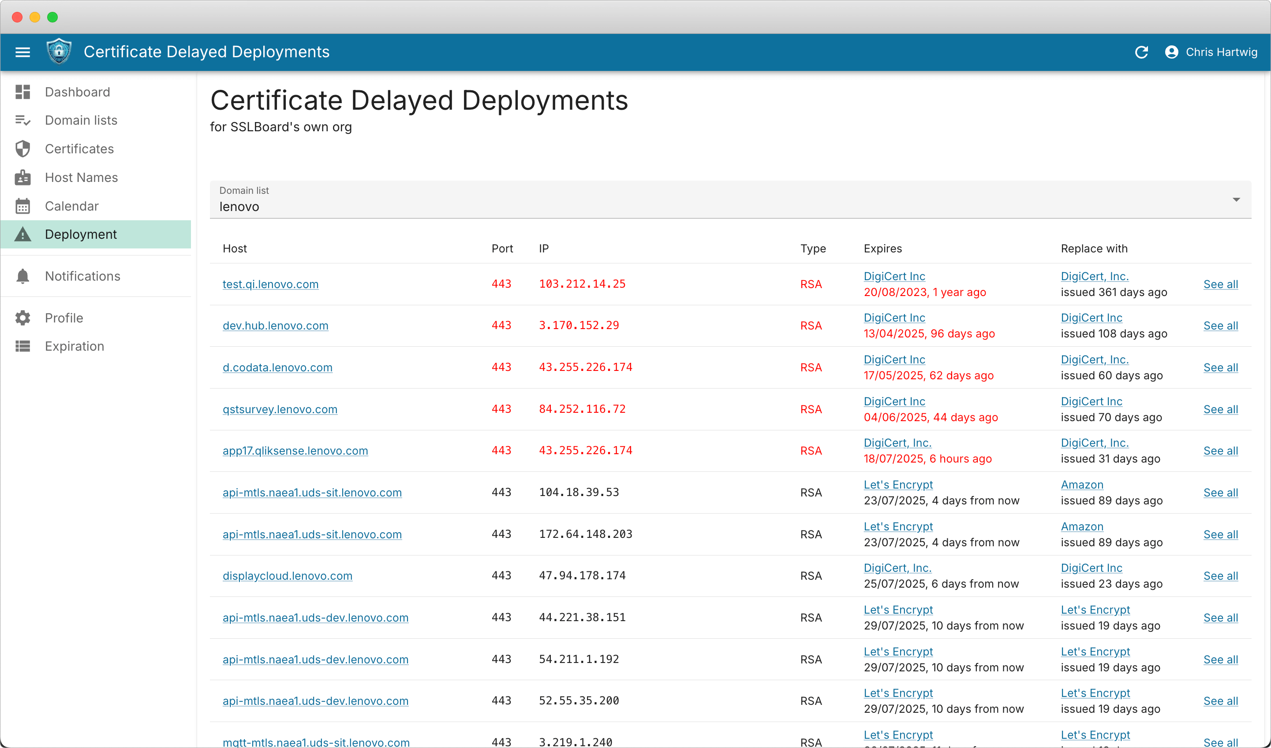Viewport: 1271px width, 748px height.
Task: Click the Certificates shield icon
Action: pyautogui.click(x=22, y=149)
